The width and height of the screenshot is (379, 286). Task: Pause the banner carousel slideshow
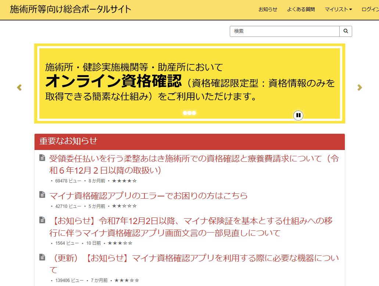coord(298,115)
